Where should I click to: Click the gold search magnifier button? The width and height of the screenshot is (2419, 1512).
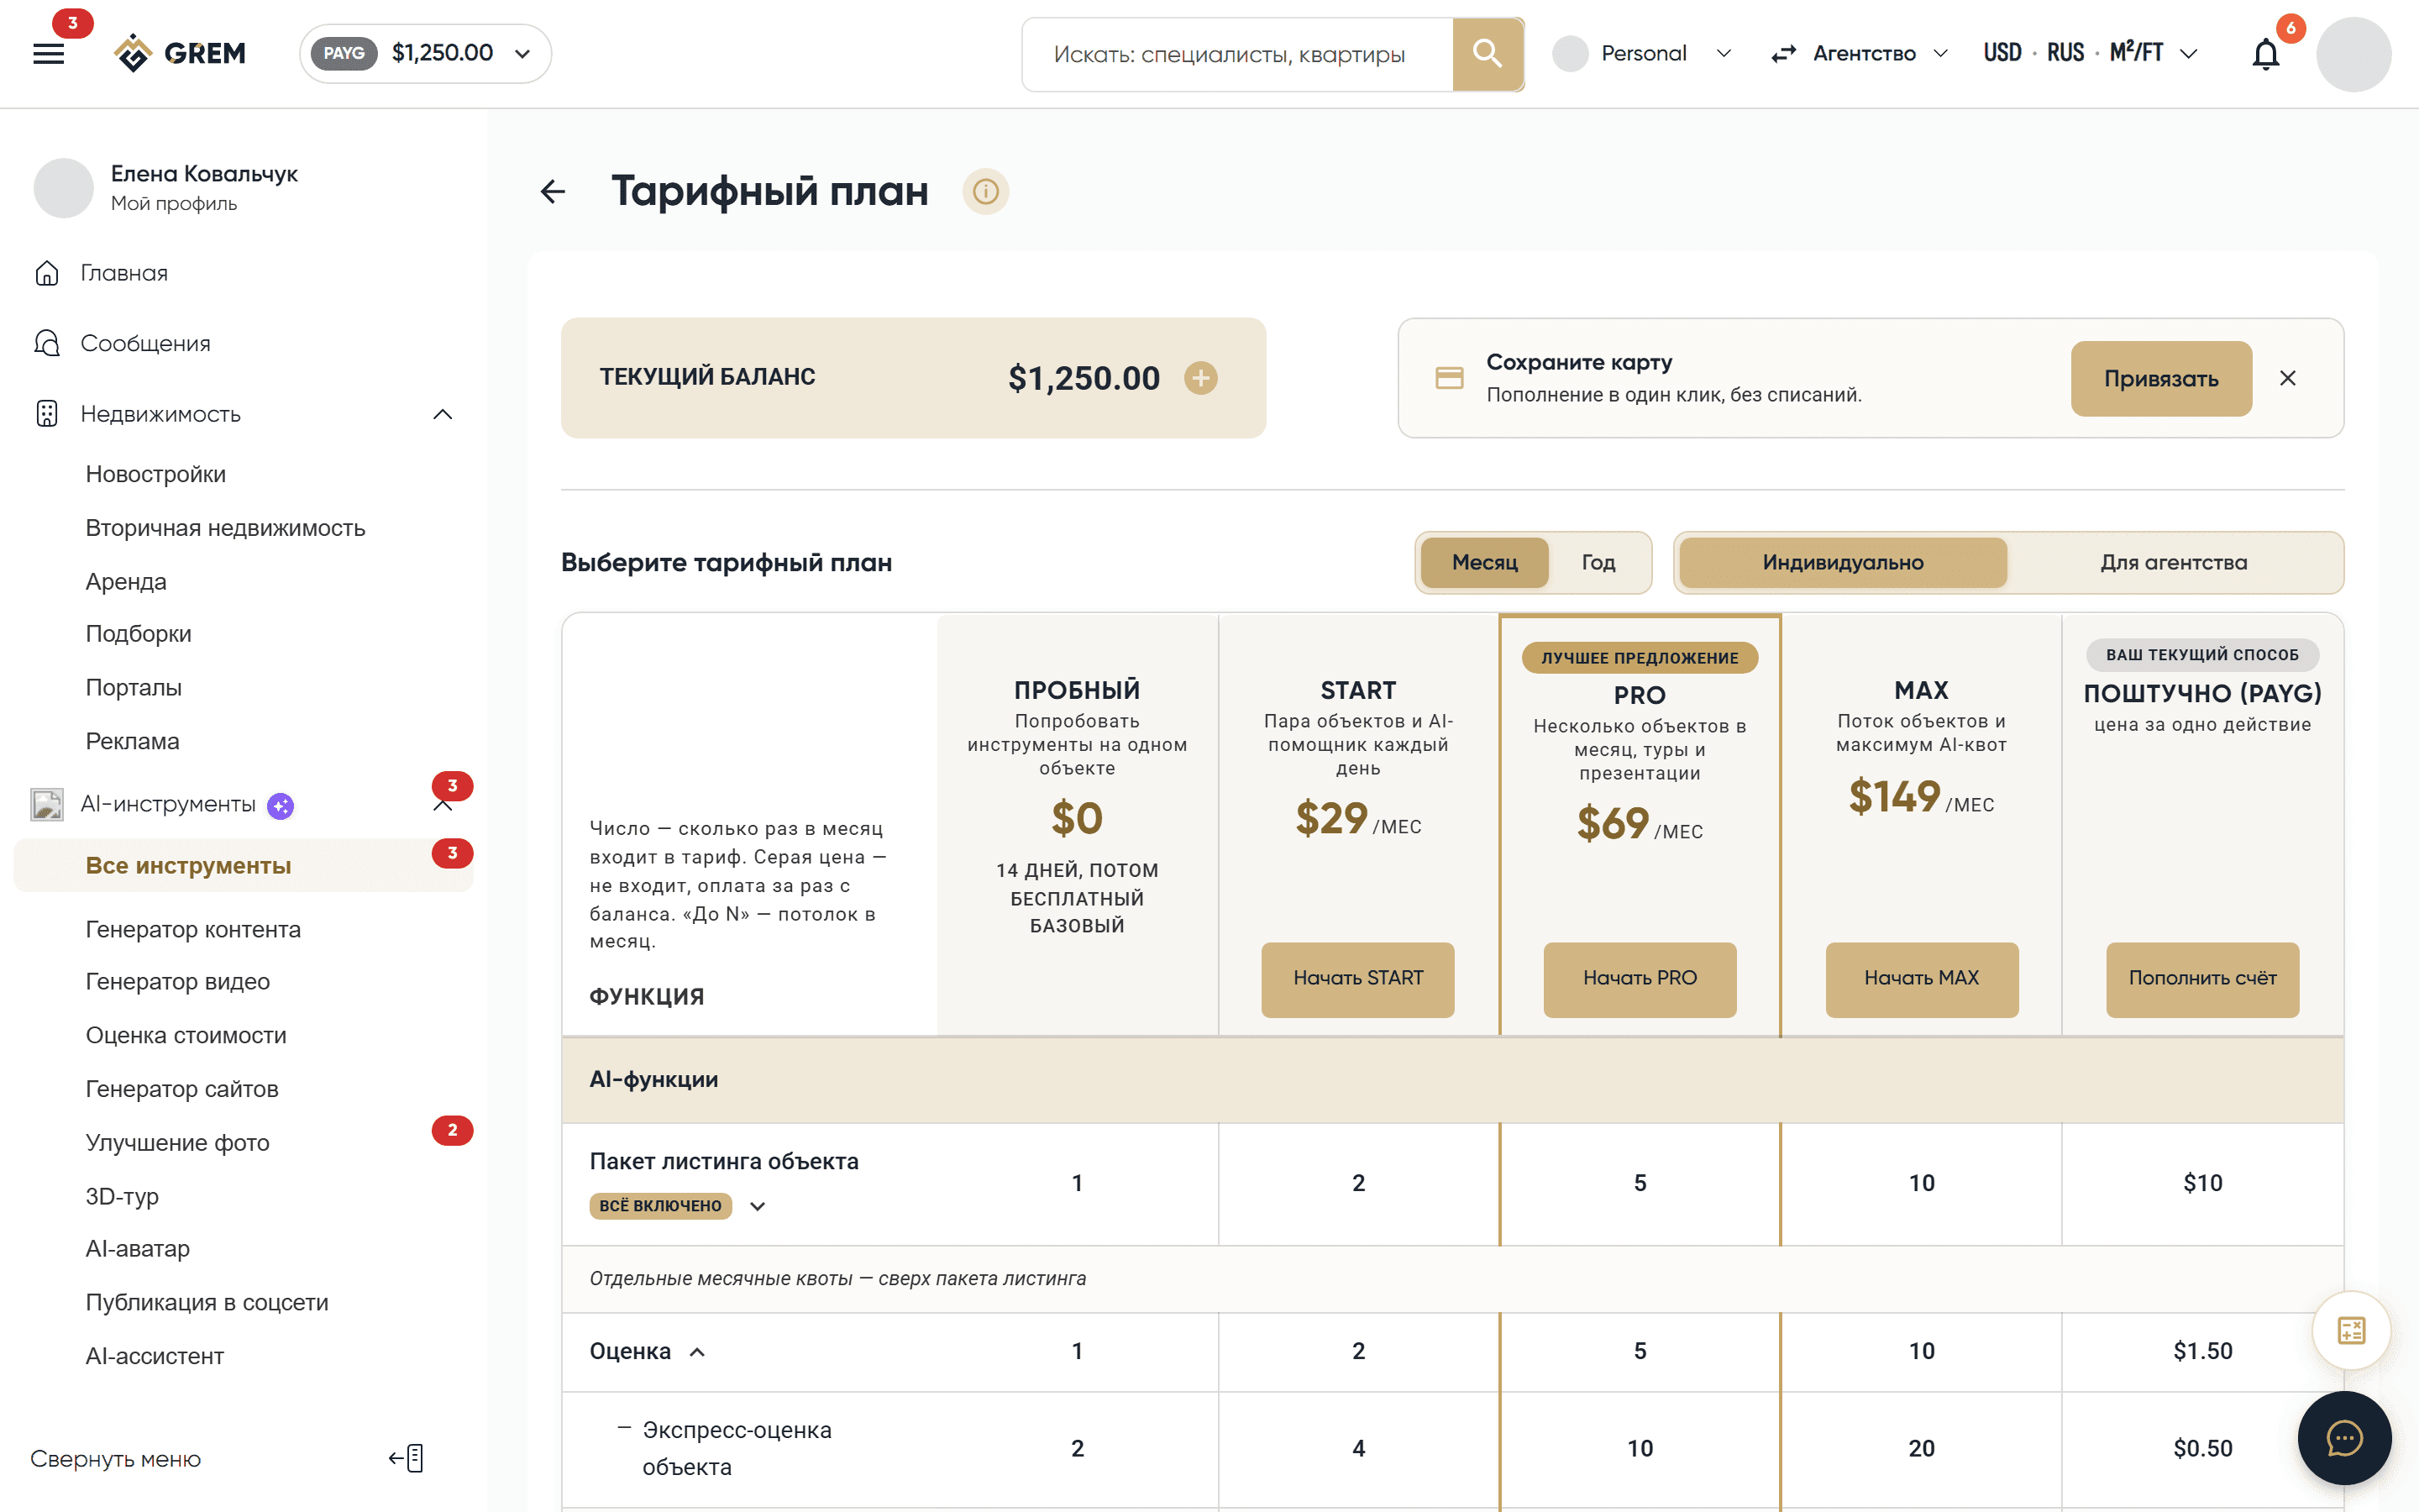(x=1488, y=54)
